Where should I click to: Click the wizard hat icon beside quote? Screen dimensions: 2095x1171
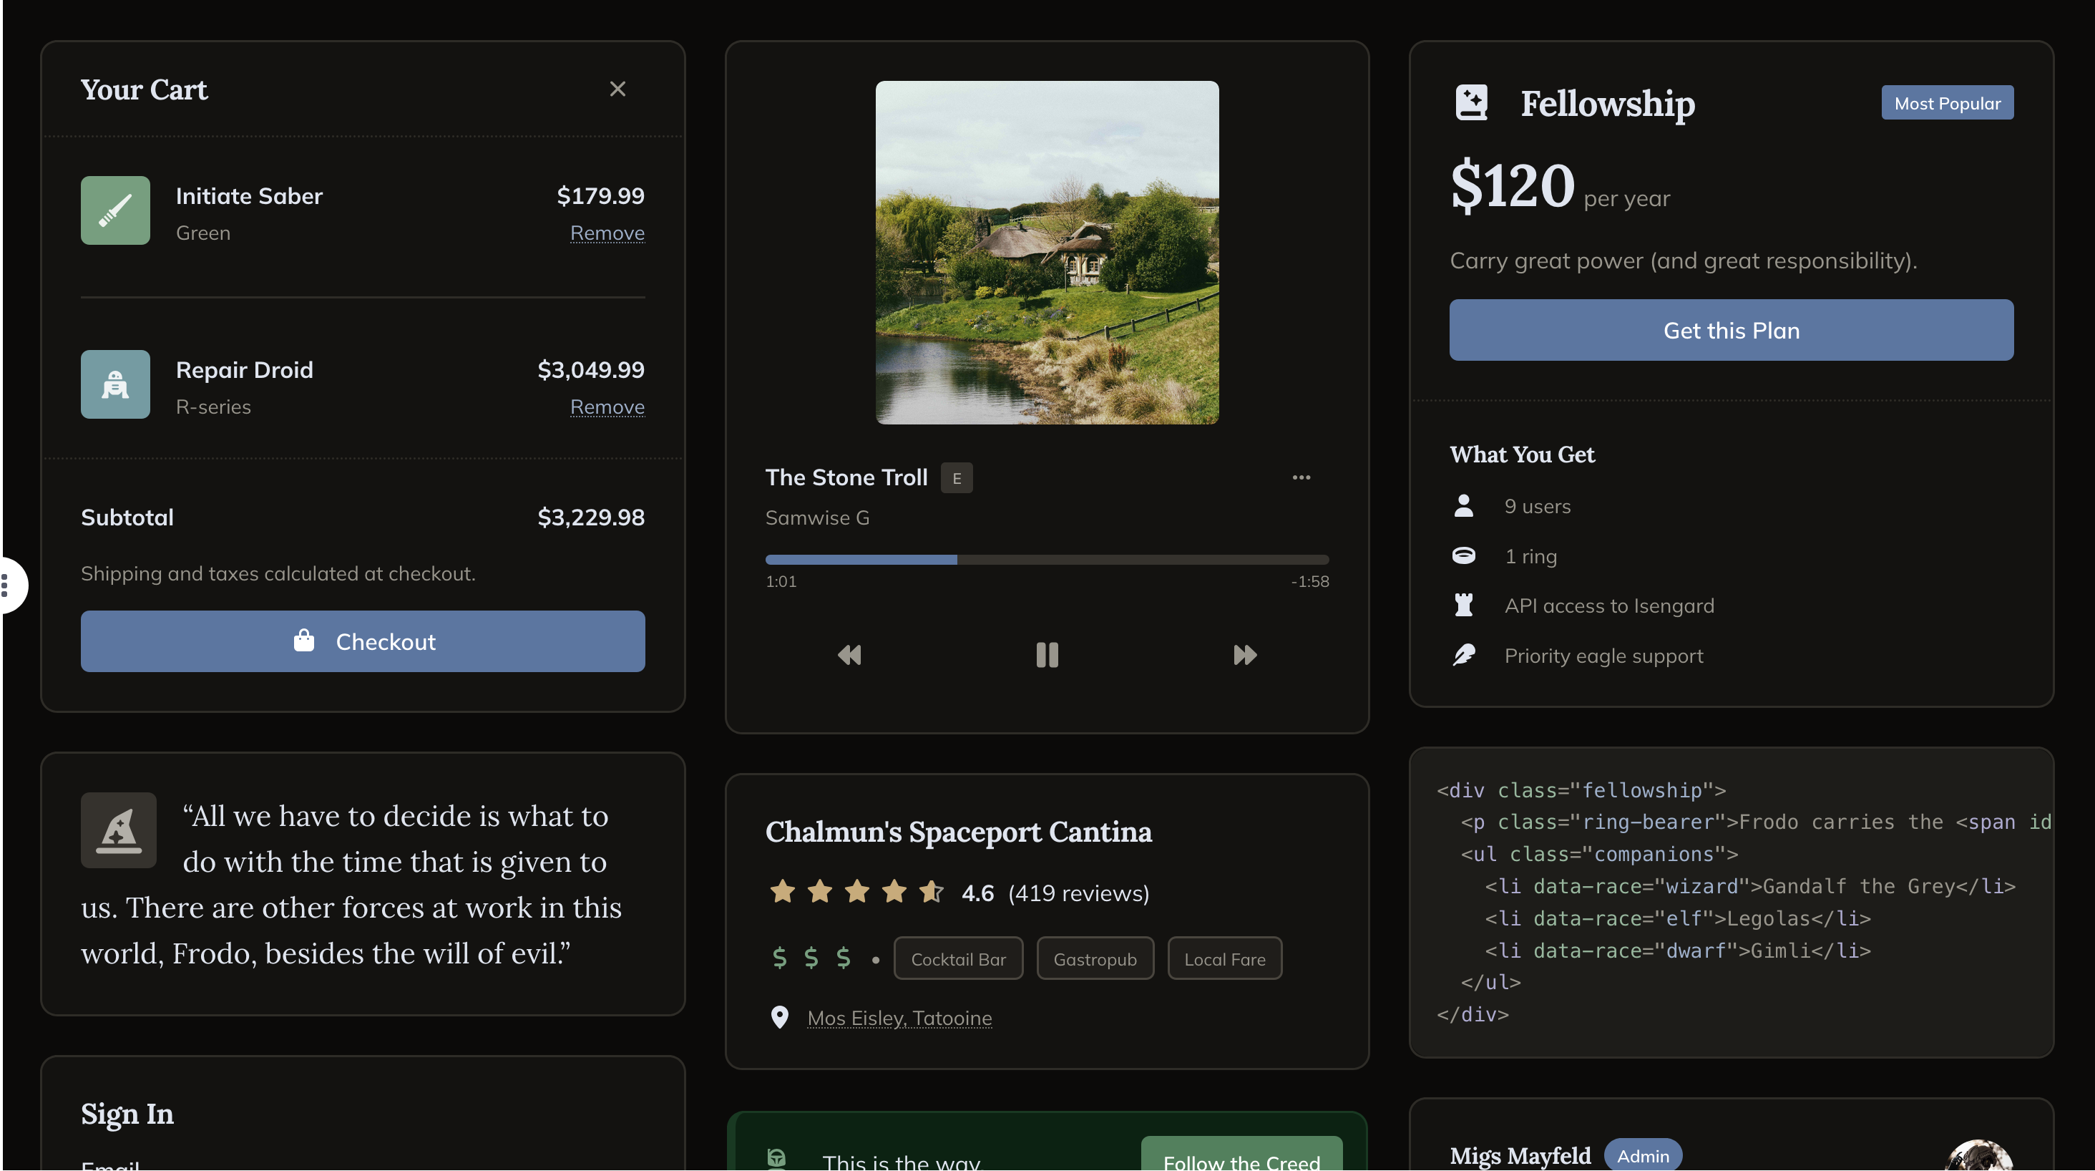click(x=119, y=830)
